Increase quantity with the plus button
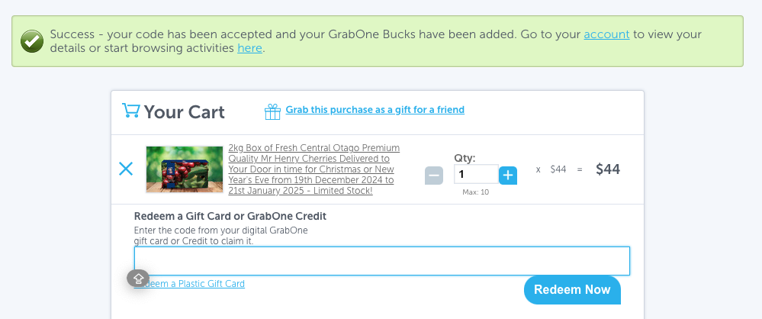762x319 pixels. 508,176
